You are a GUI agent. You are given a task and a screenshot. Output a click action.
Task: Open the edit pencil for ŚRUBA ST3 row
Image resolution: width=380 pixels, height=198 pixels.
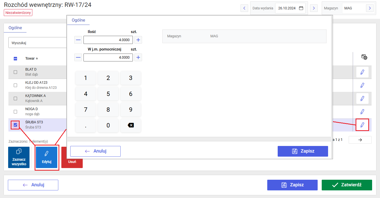(x=362, y=125)
